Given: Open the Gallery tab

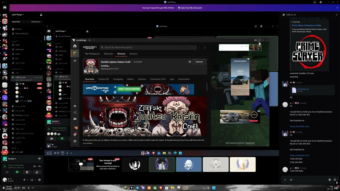Looking at the screenshot, I should pos(130,79).
